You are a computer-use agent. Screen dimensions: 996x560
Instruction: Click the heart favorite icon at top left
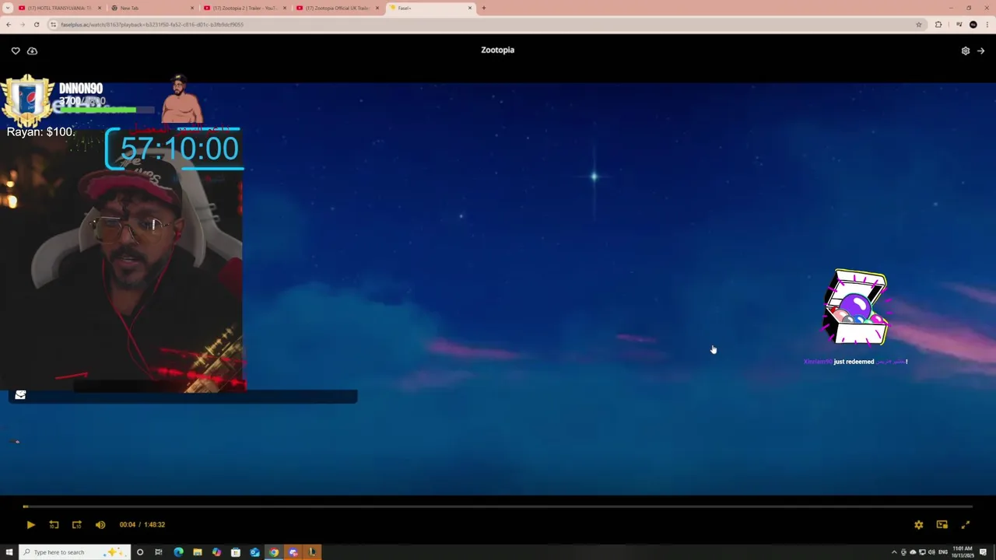[x=16, y=51]
